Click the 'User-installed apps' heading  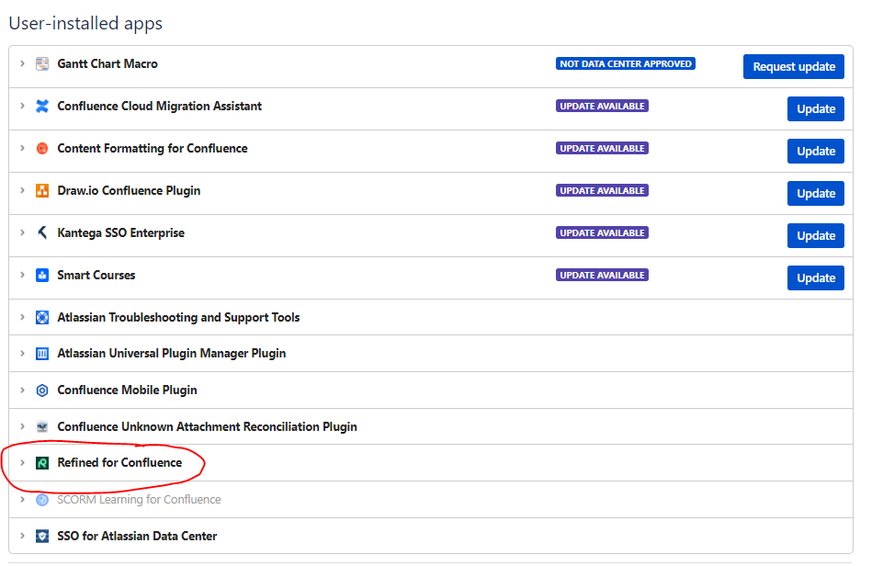click(85, 23)
